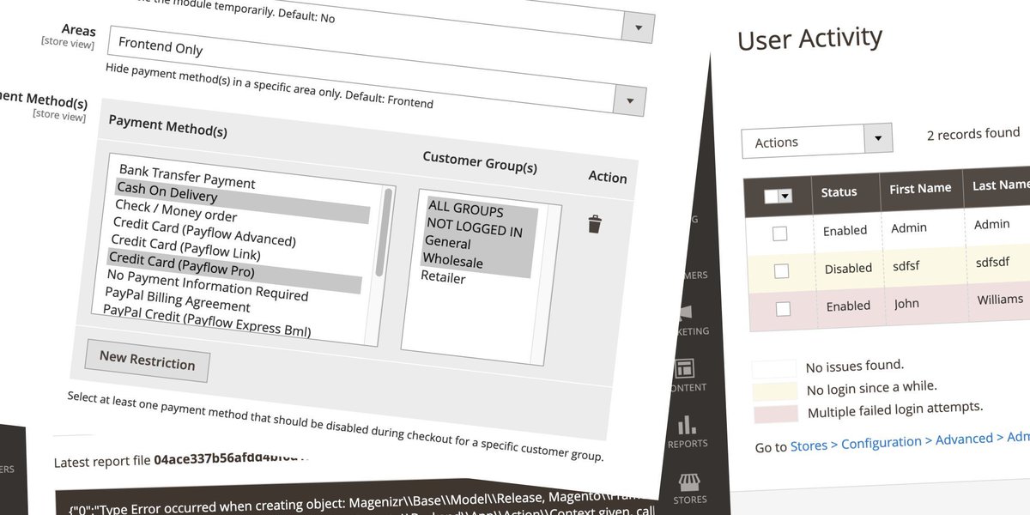Click the first name John cell

coord(908,303)
